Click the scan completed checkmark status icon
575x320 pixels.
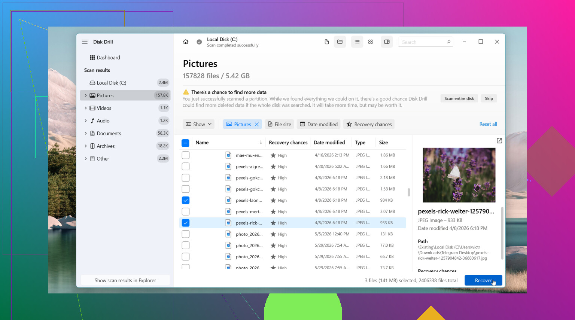tap(199, 42)
